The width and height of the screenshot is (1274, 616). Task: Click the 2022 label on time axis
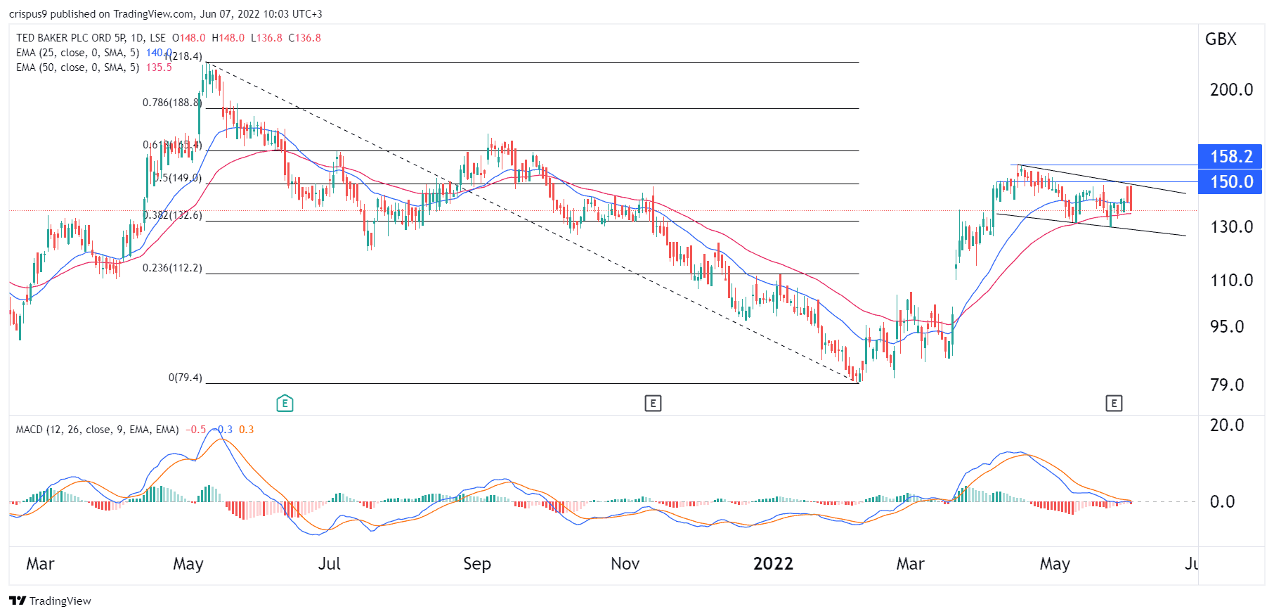tap(773, 564)
